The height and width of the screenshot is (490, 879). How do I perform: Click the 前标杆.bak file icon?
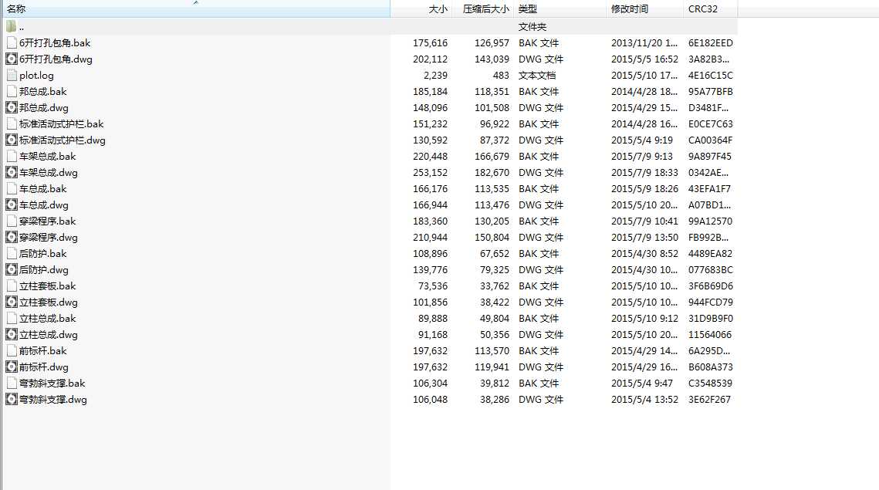pos(12,352)
